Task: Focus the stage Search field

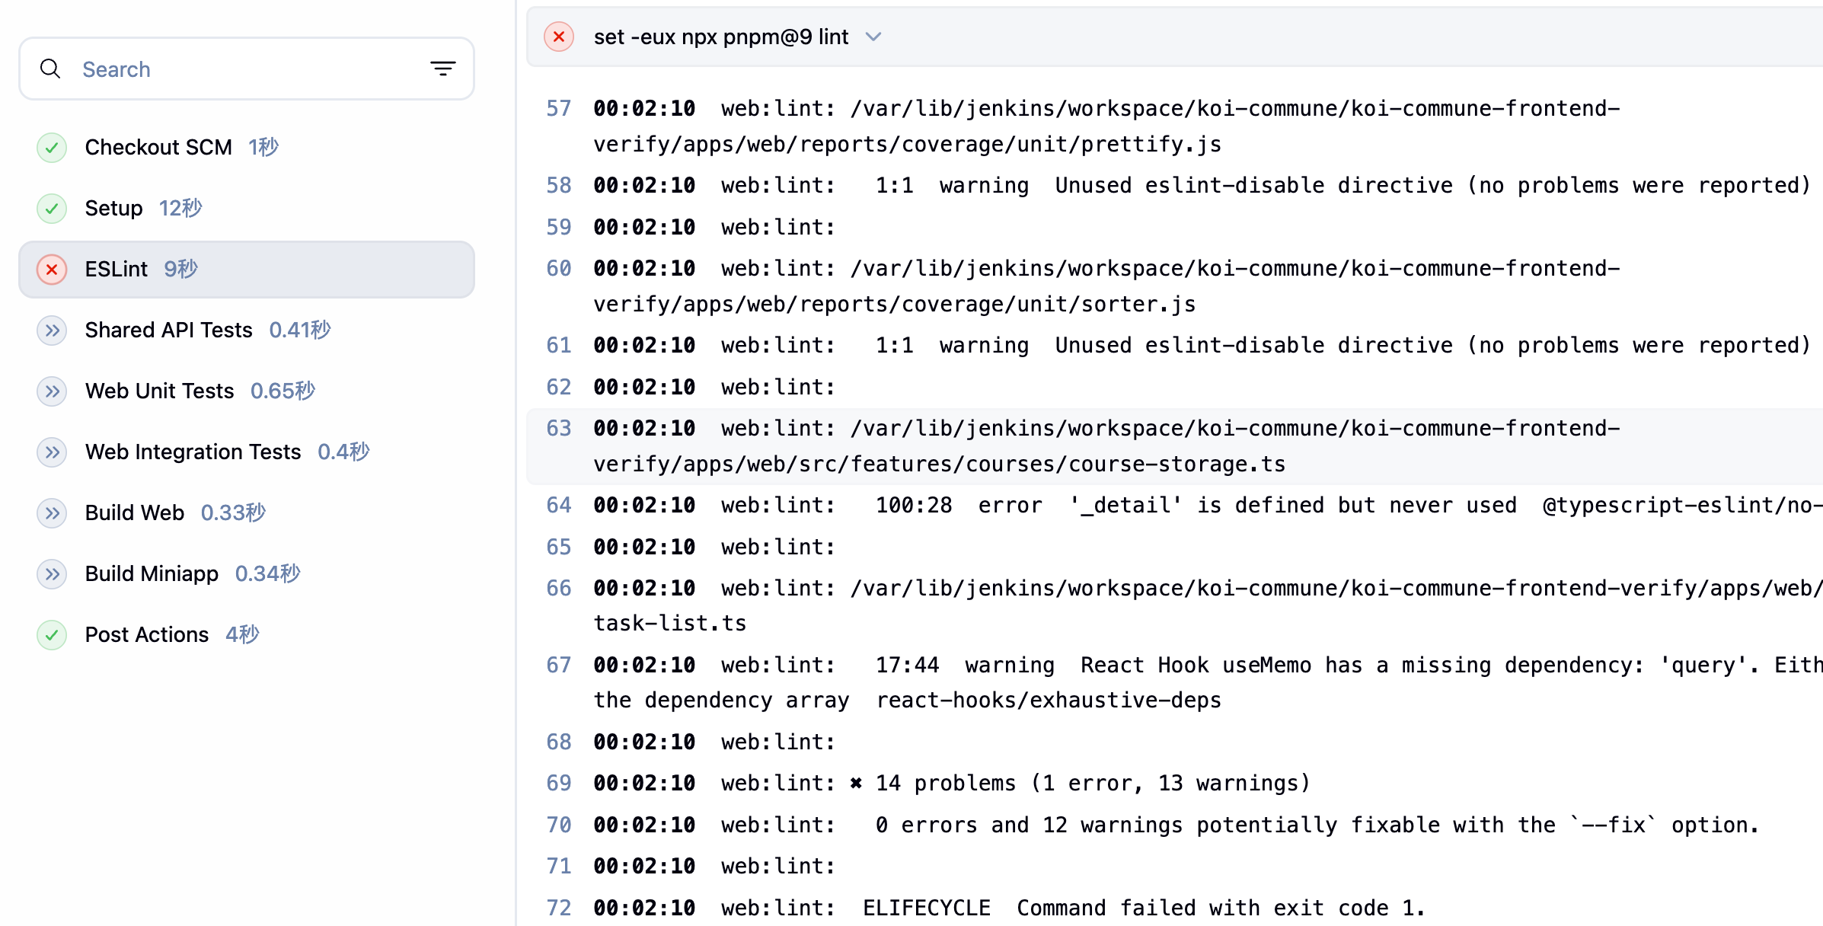Action: (x=244, y=69)
